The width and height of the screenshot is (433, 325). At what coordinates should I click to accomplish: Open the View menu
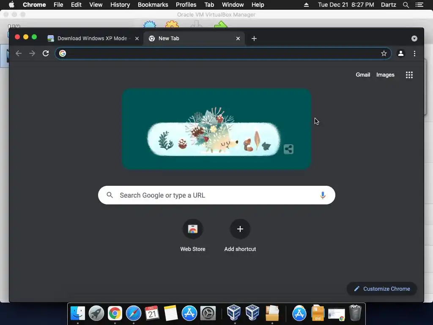[x=96, y=5]
